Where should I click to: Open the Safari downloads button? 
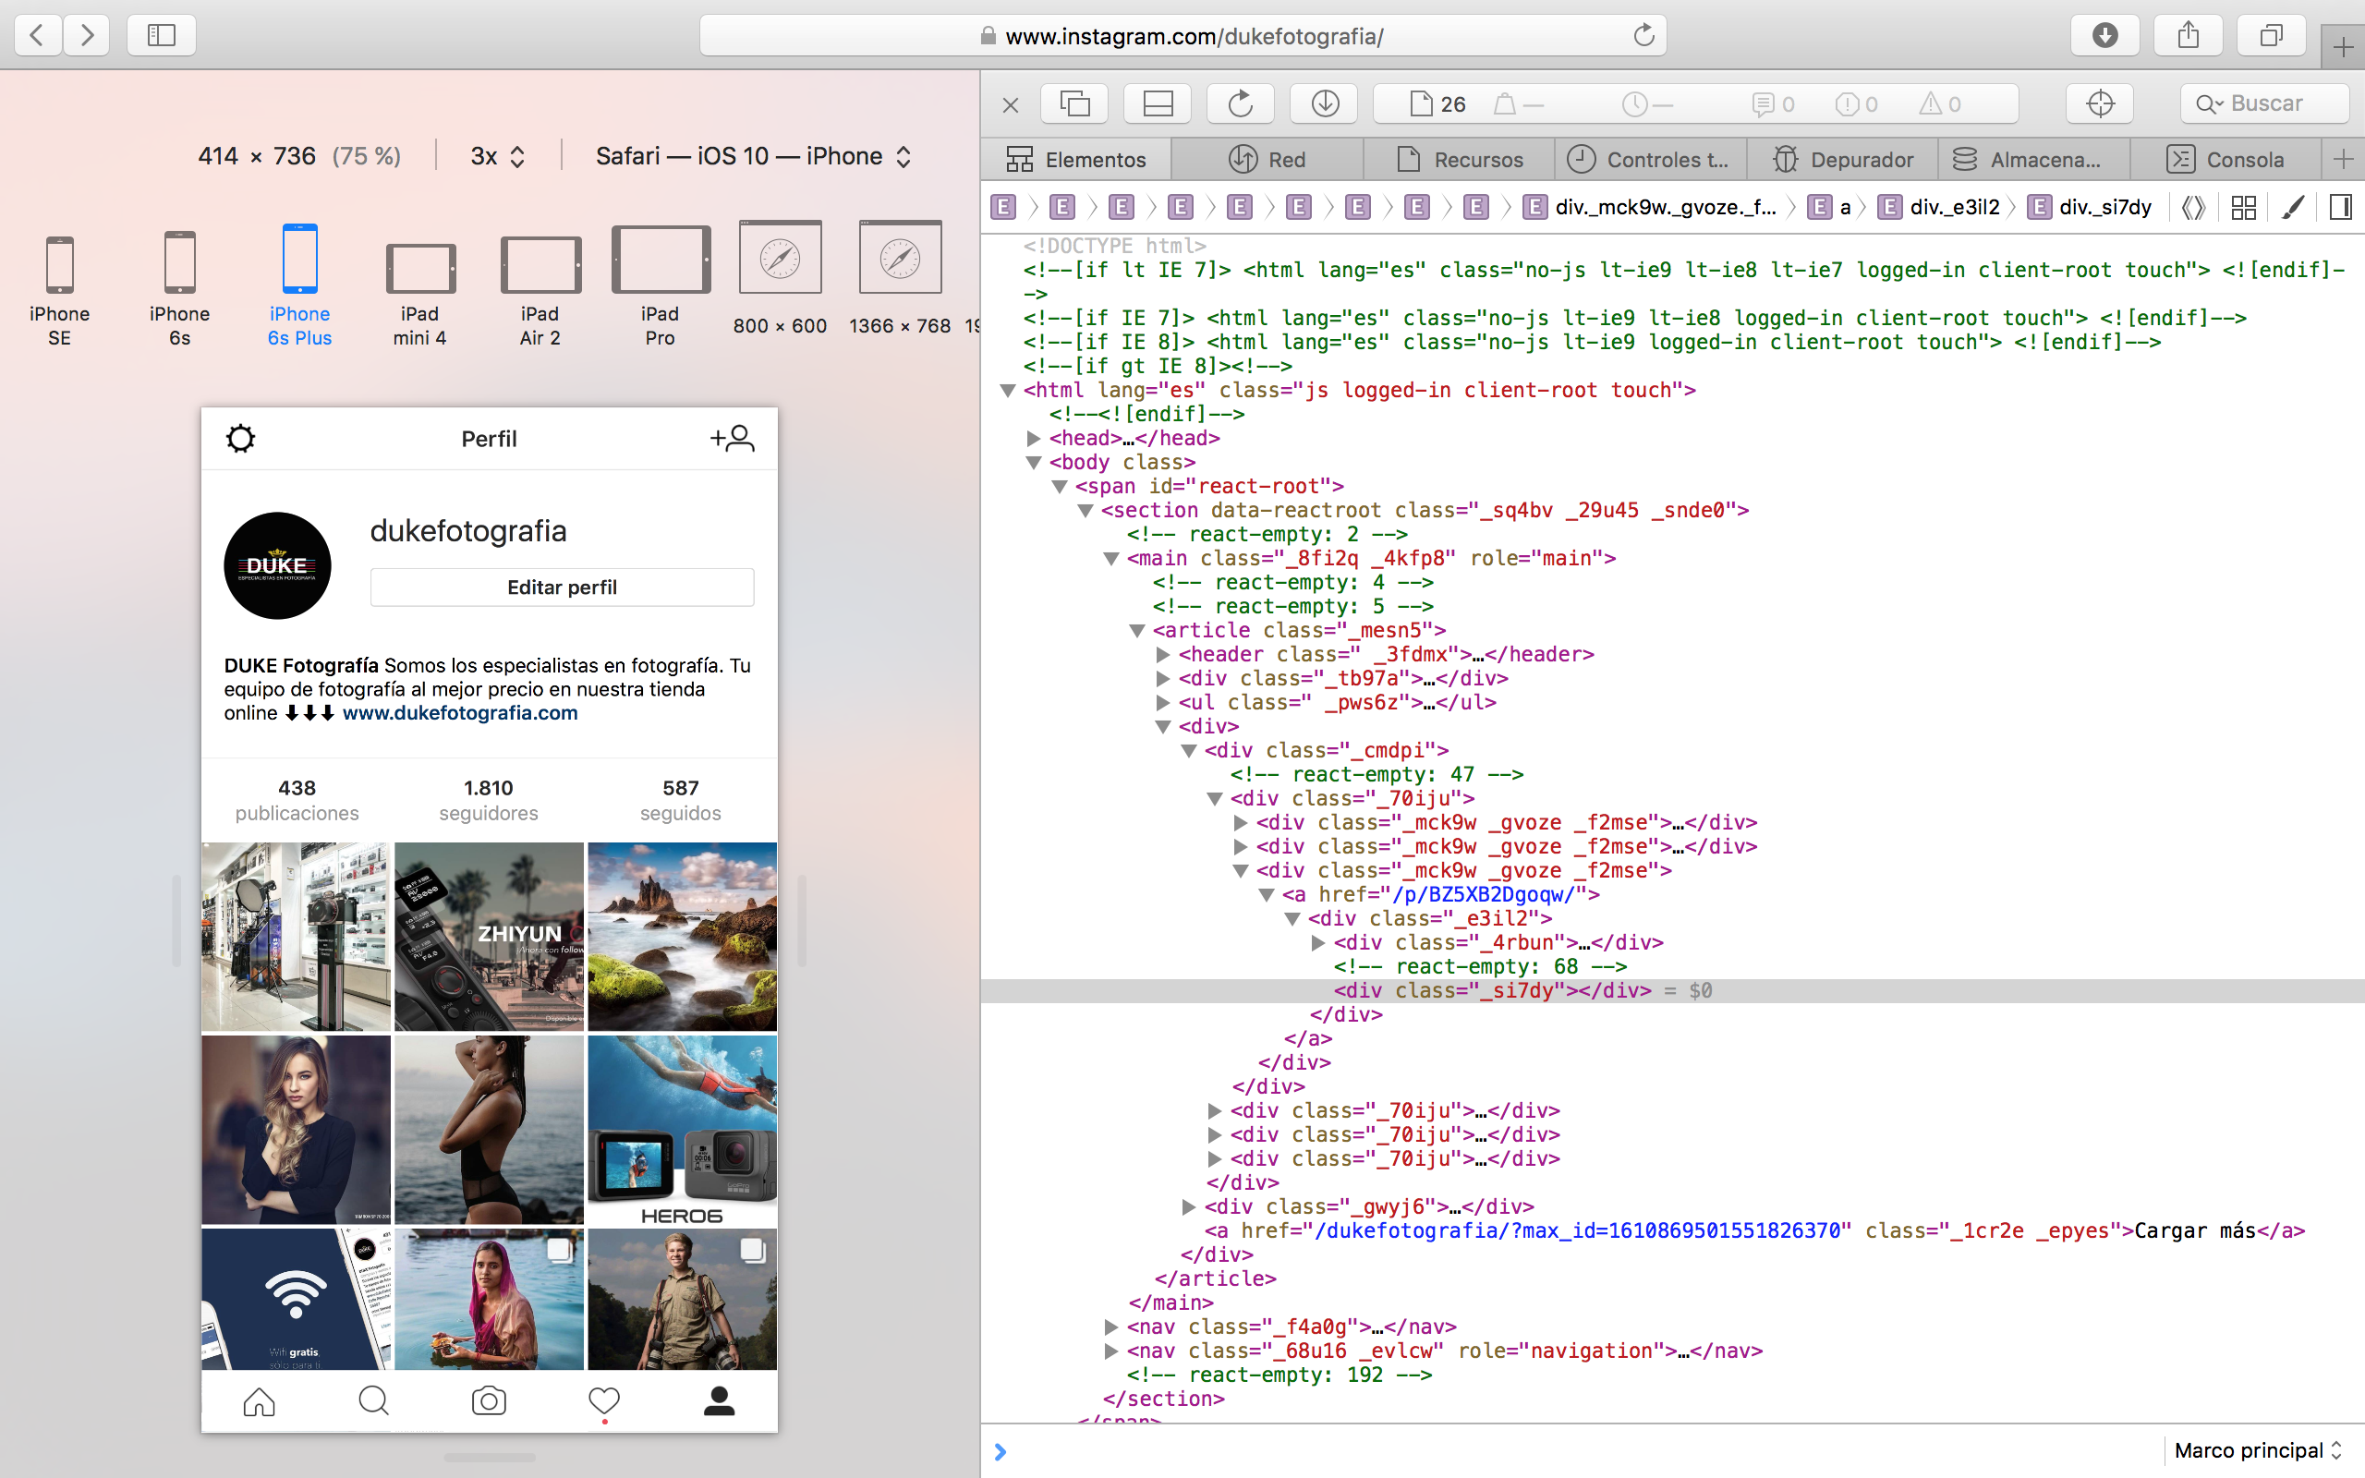pos(2105,35)
